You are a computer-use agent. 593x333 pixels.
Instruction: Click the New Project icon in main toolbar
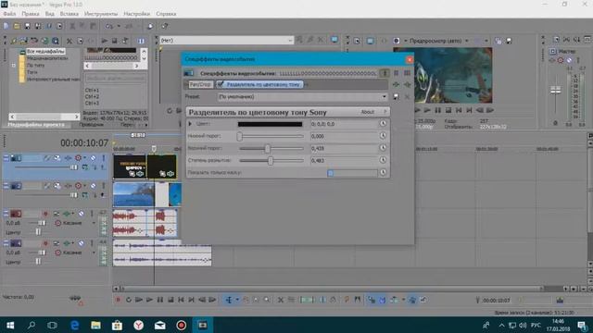(6, 26)
